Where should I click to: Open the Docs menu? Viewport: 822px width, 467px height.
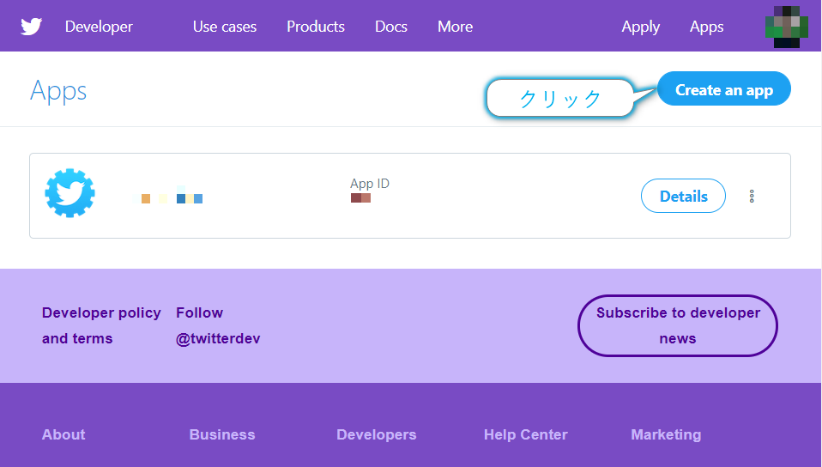point(391,27)
